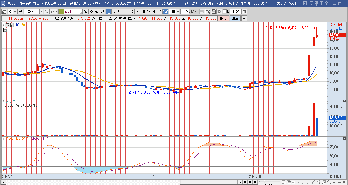Click the eraser delete drawings icon
This screenshot has height=185, width=348.
(x=319, y=182)
